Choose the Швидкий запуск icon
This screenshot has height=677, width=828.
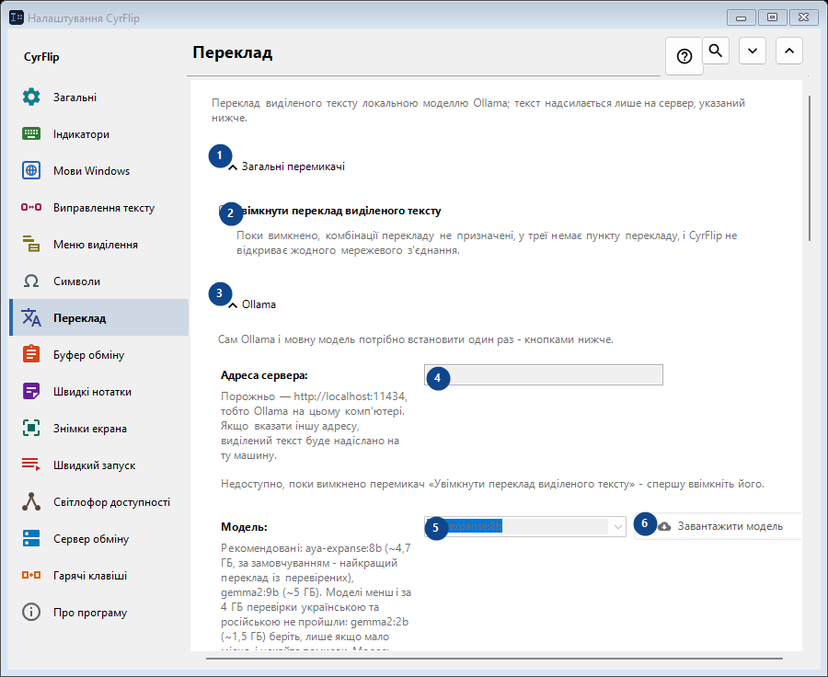31,465
